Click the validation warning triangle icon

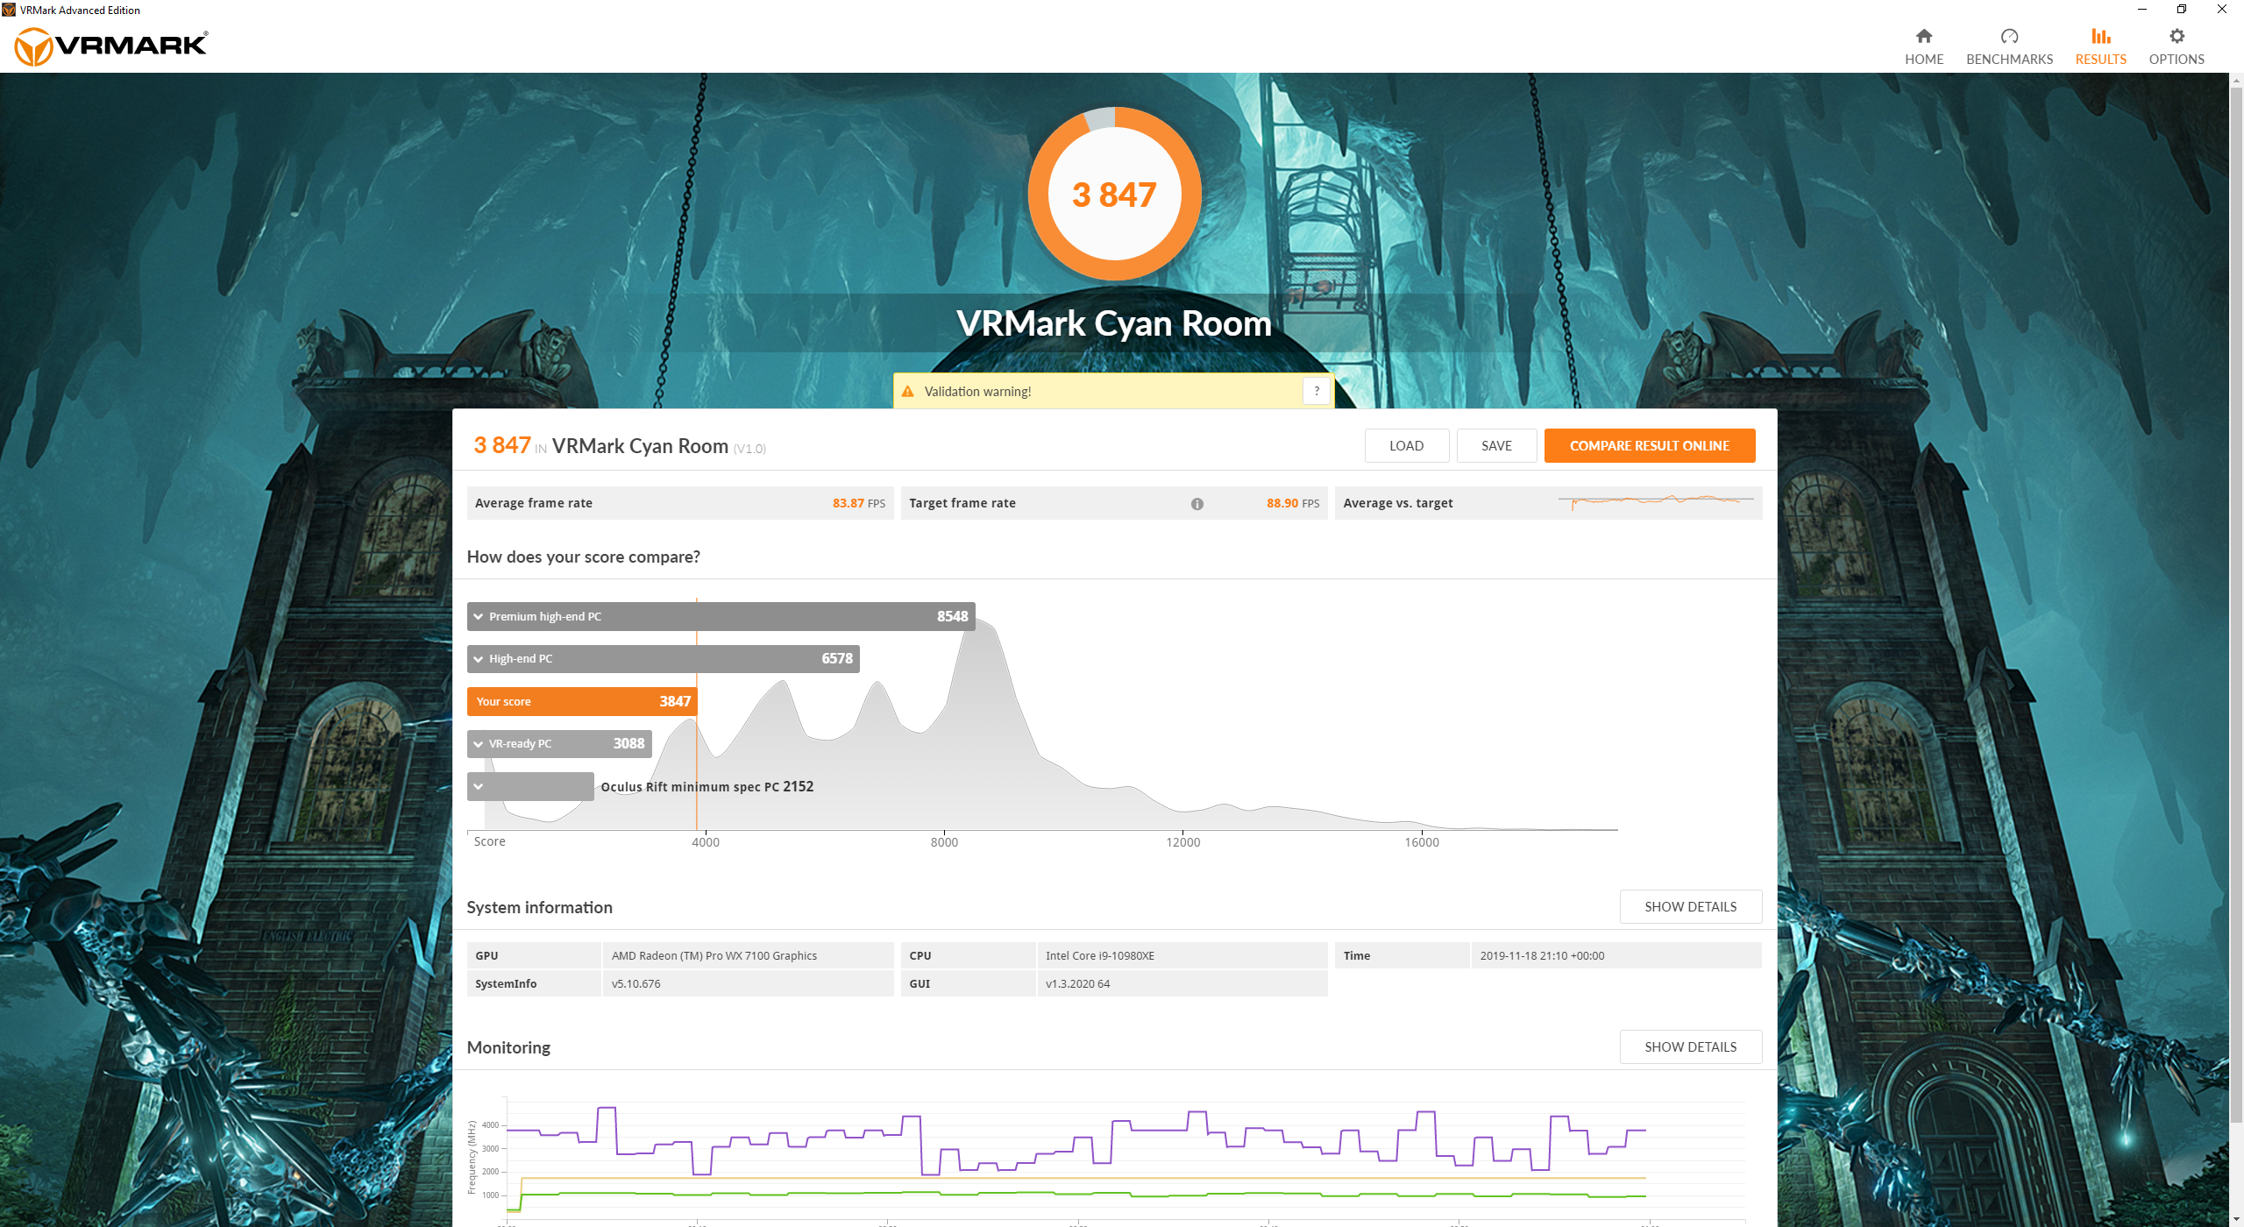(907, 392)
